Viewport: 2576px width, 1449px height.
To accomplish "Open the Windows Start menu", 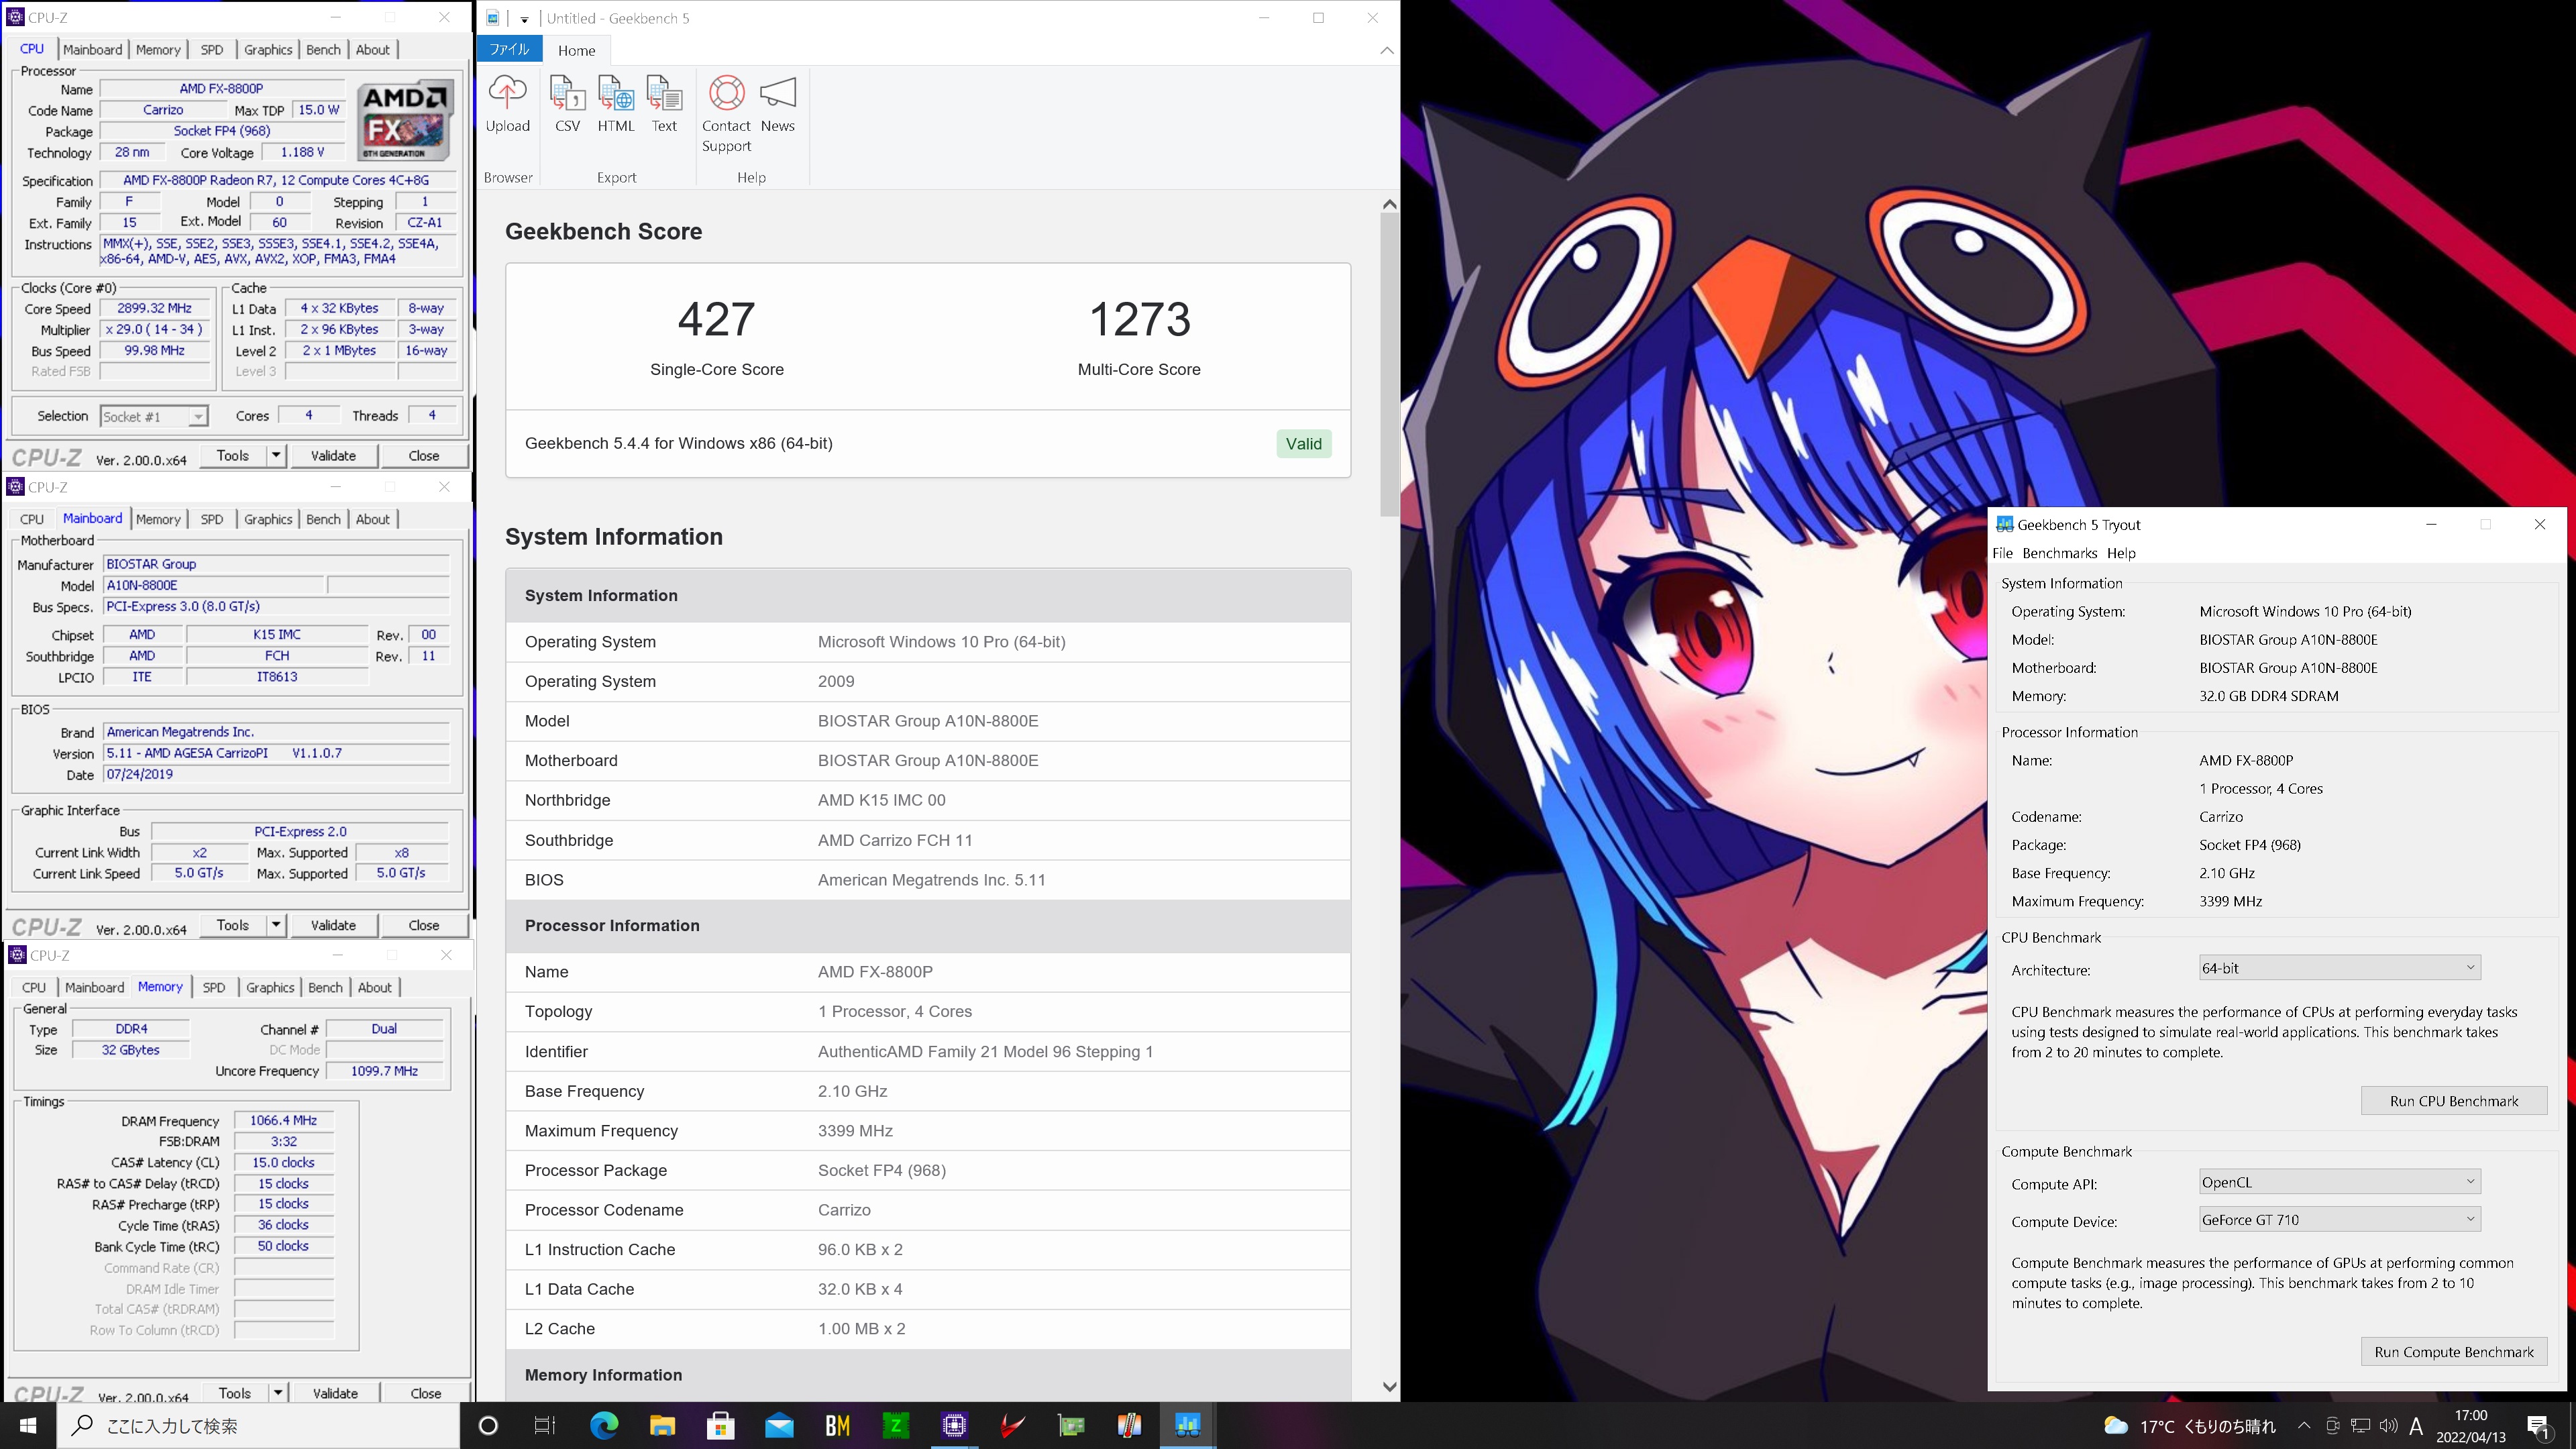I will point(28,1425).
